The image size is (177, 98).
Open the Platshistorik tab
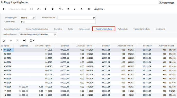(122, 29)
